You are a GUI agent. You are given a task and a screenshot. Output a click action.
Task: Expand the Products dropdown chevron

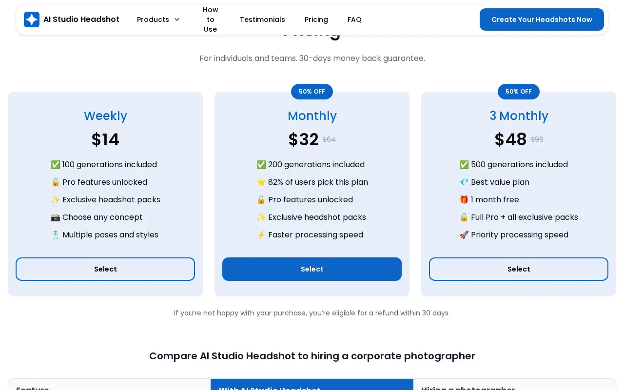click(177, 19)
